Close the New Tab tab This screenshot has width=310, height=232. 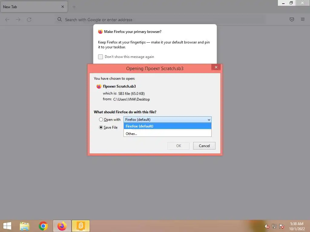tap(63, 7)
